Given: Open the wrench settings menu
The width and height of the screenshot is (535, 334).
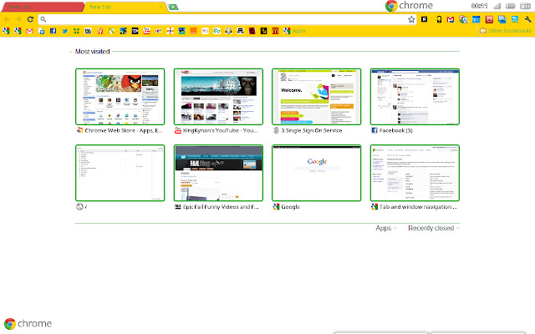Looking at the screenshot, I should [x=527, y=19].
